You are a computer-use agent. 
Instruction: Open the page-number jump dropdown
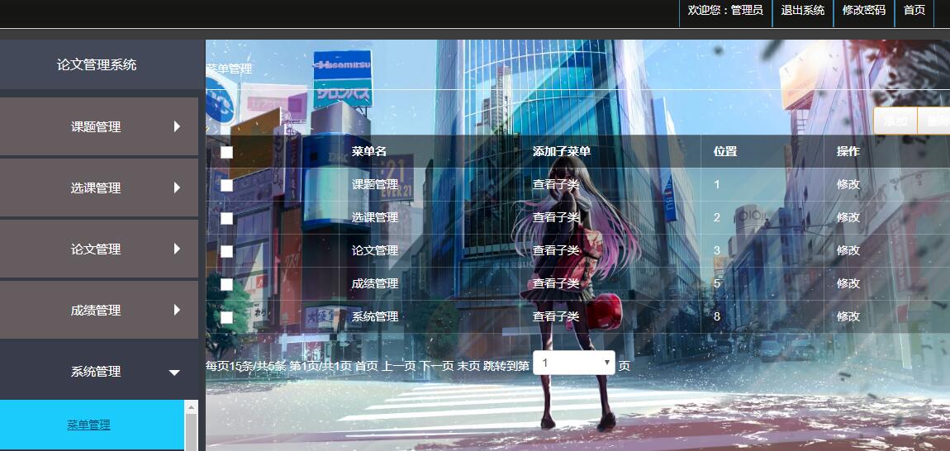[574, 363]
